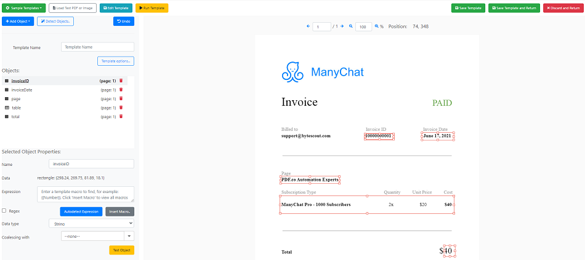Image resolution: width=585 pixels, height=260 pixels.
Task: Open the Data type dropdown
Action: pyautogui.click(x=91, y=224)
